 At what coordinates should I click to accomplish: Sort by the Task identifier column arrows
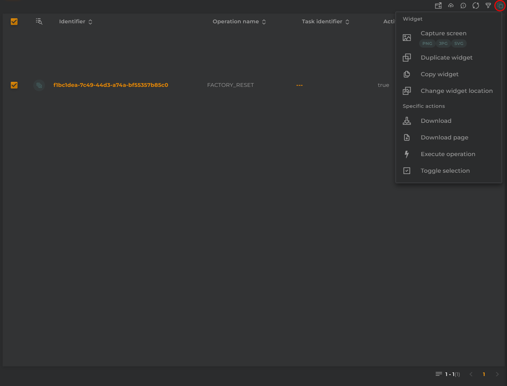347,22
